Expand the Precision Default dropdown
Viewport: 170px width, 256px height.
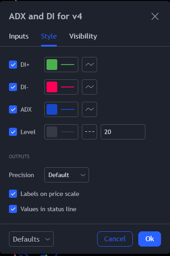[x=67, y=175]
